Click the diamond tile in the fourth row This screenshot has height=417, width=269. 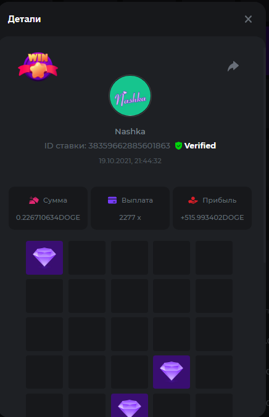click(x=172, y=372)
